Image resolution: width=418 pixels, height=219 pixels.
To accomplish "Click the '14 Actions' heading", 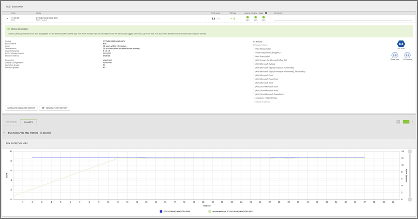I will 258,42.
